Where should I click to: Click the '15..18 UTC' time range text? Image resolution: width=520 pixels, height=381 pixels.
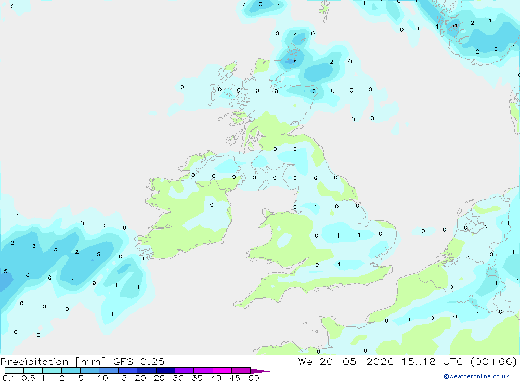[x=432, y=362]
